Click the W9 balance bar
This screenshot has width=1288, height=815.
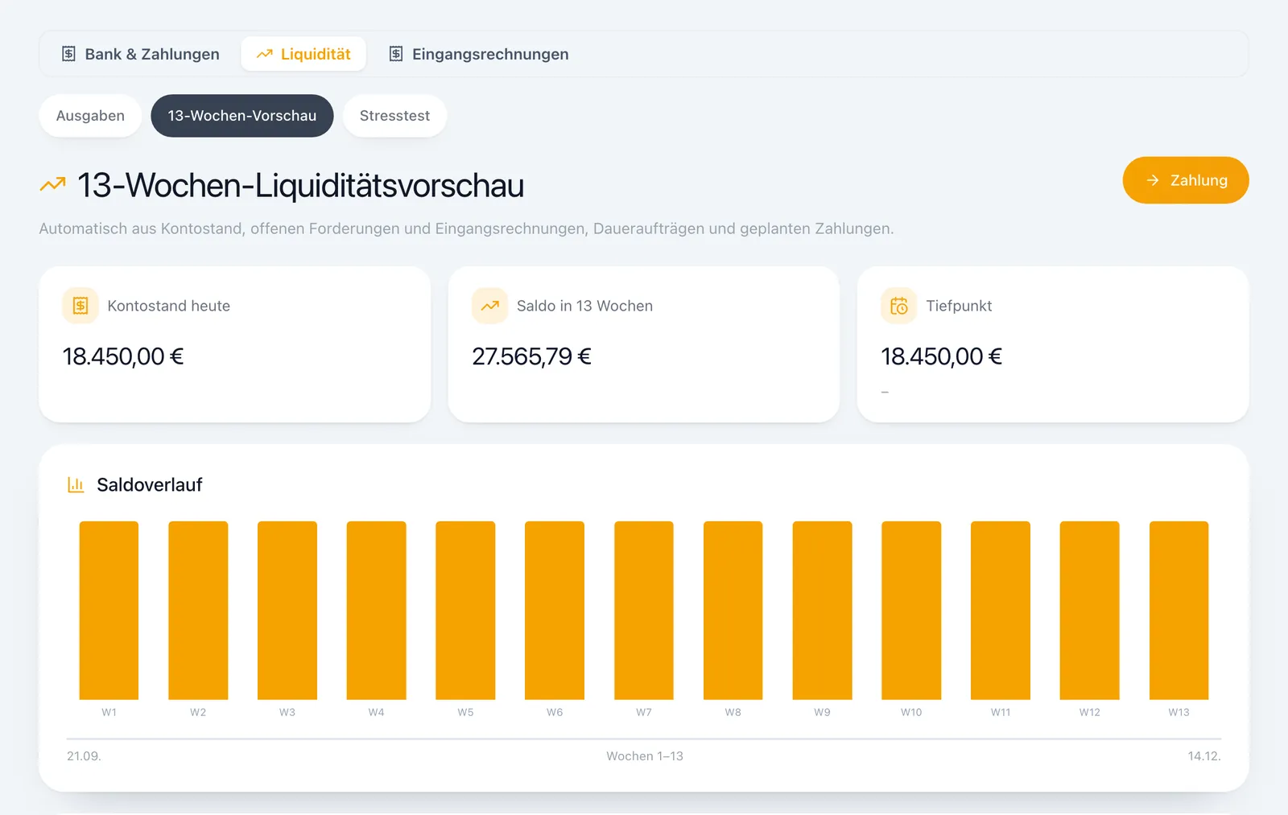(822, 611)
